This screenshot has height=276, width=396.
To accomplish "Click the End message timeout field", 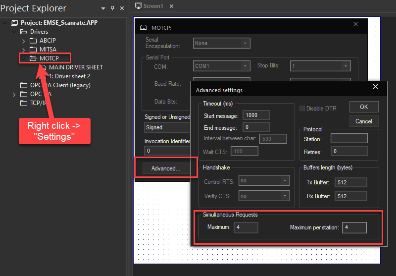I will [256, 127].
